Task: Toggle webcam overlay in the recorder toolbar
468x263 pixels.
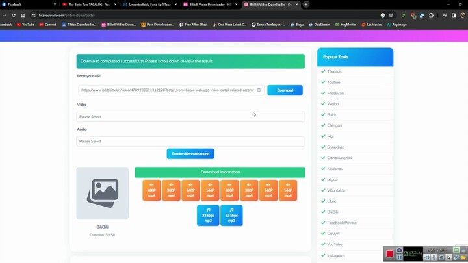Action: (441, 257)
